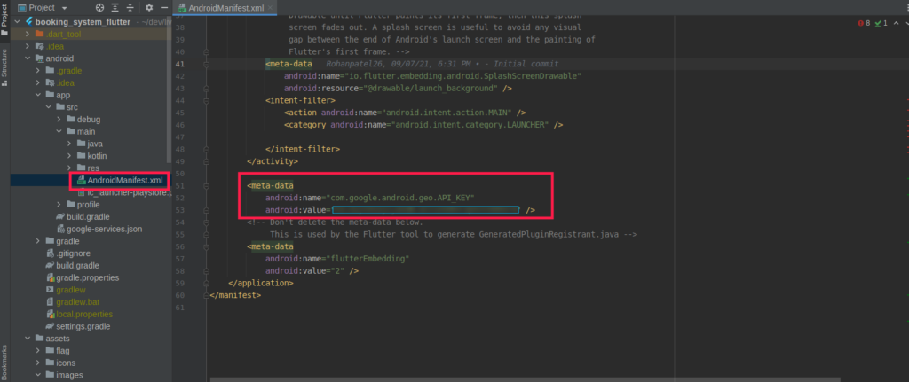Click the Collapse All icon in Project toolbar
The image size is (909, 382).
coord(131,7)
